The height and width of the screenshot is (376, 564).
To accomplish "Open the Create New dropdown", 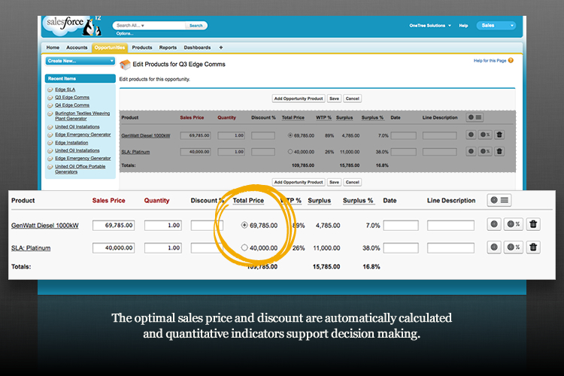I will (x=80, y=61).
